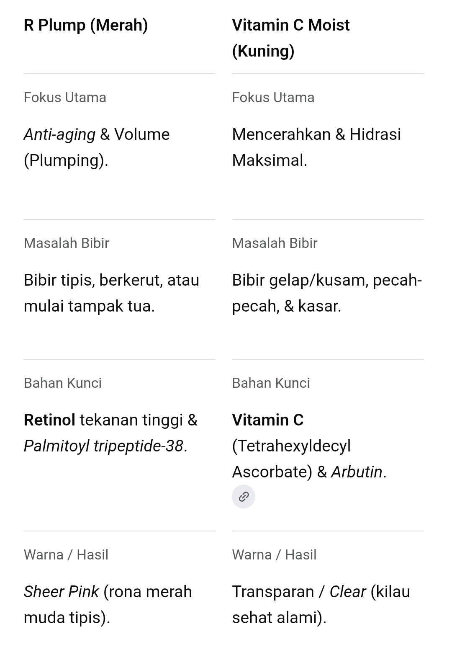Click the right Fokus Utama label
452x660 pixels.
pos(273,98)
